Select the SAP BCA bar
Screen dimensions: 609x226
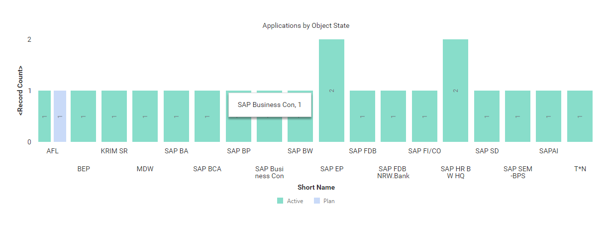207,116
